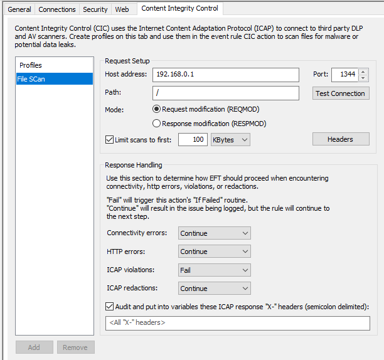This screenshot has width=384, height=360.
Task: Open the Headers dialog button
Action: [340, 139]
